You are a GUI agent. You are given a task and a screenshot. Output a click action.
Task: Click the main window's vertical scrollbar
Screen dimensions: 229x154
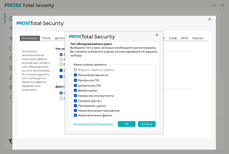[x=222, y=42]
